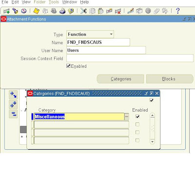The width and height of the screenshot is (195, 180).
Task: Click the Copy toolbar icon
Action: point(92,11)
